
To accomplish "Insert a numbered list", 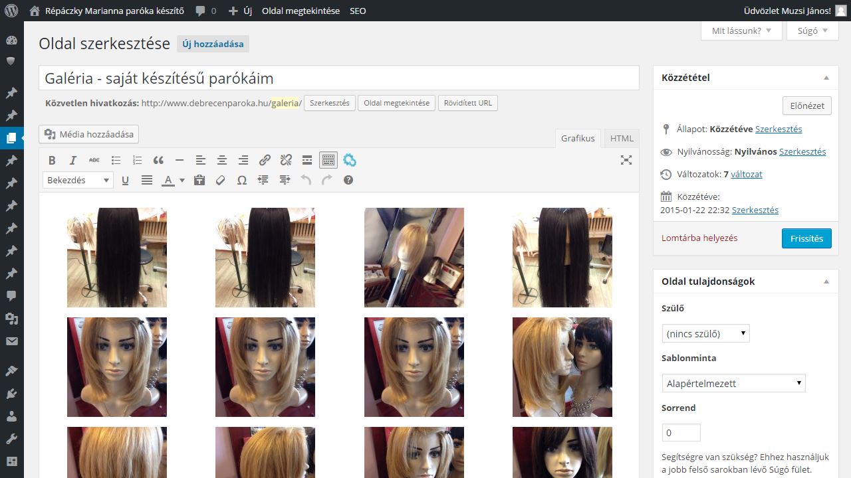I will pos(137,160).
